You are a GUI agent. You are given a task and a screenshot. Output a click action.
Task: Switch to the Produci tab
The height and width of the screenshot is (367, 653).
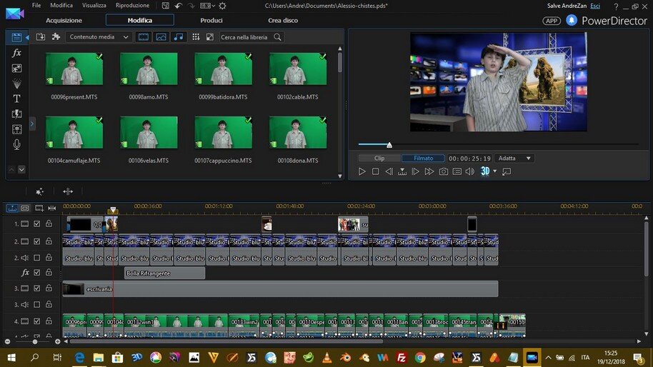click(x=211, y=21)
